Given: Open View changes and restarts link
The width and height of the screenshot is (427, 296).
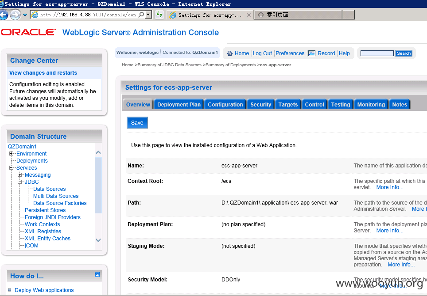Looking at the screenshot, I should tap(43, 73).
